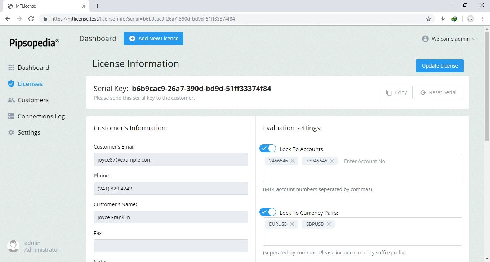The width and height of the screenshot is (490, 262).
Task: Open the Settings sidebar item
Action: click(24, 132)
